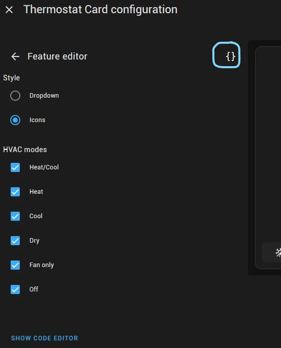The height and width of the screenshot is (348, 281).
Task: Uncheck Heat/Cool HVAC mode
Action: click(x=15, y=167)
